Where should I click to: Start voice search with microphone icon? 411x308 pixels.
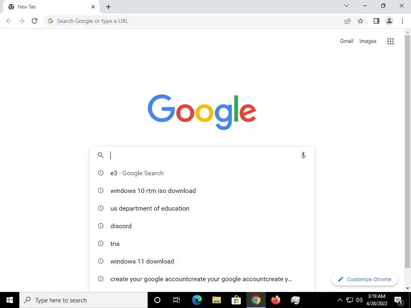click(x=303, y=155)
